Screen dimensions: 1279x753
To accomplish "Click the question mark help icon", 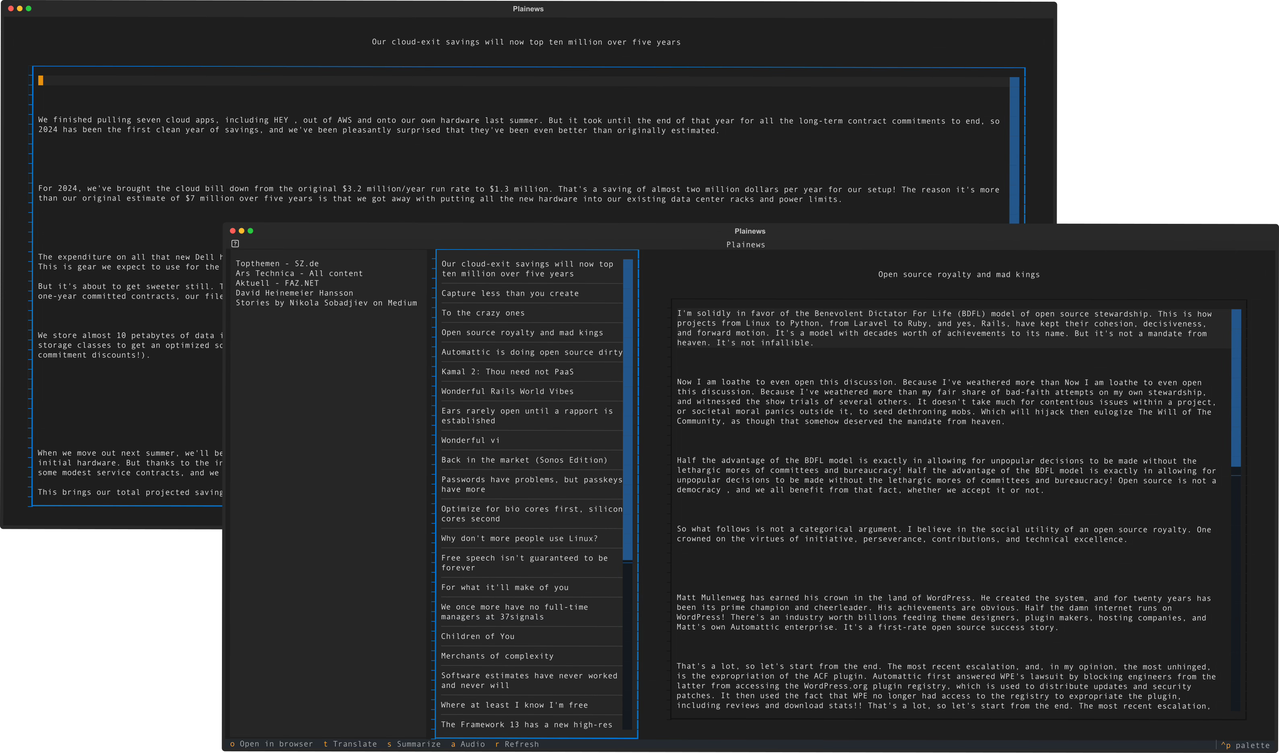I will click(x=235, y=243).
